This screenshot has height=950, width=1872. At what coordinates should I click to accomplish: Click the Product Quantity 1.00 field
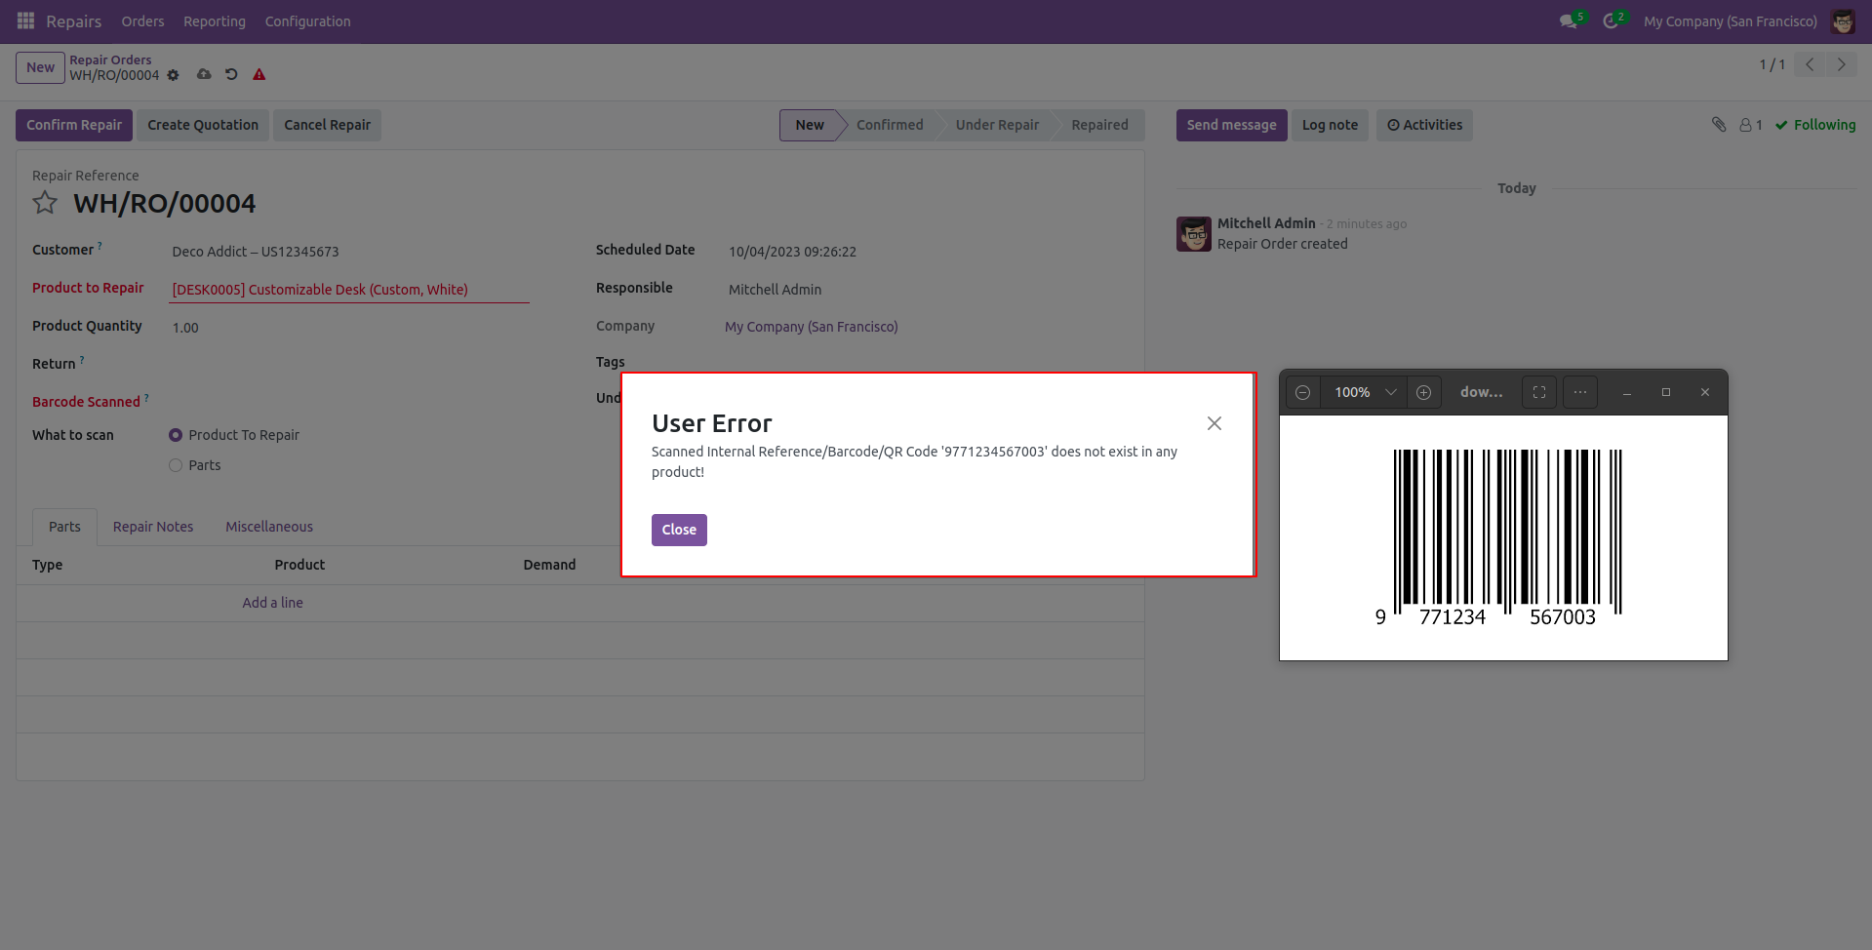coord(349,328)
